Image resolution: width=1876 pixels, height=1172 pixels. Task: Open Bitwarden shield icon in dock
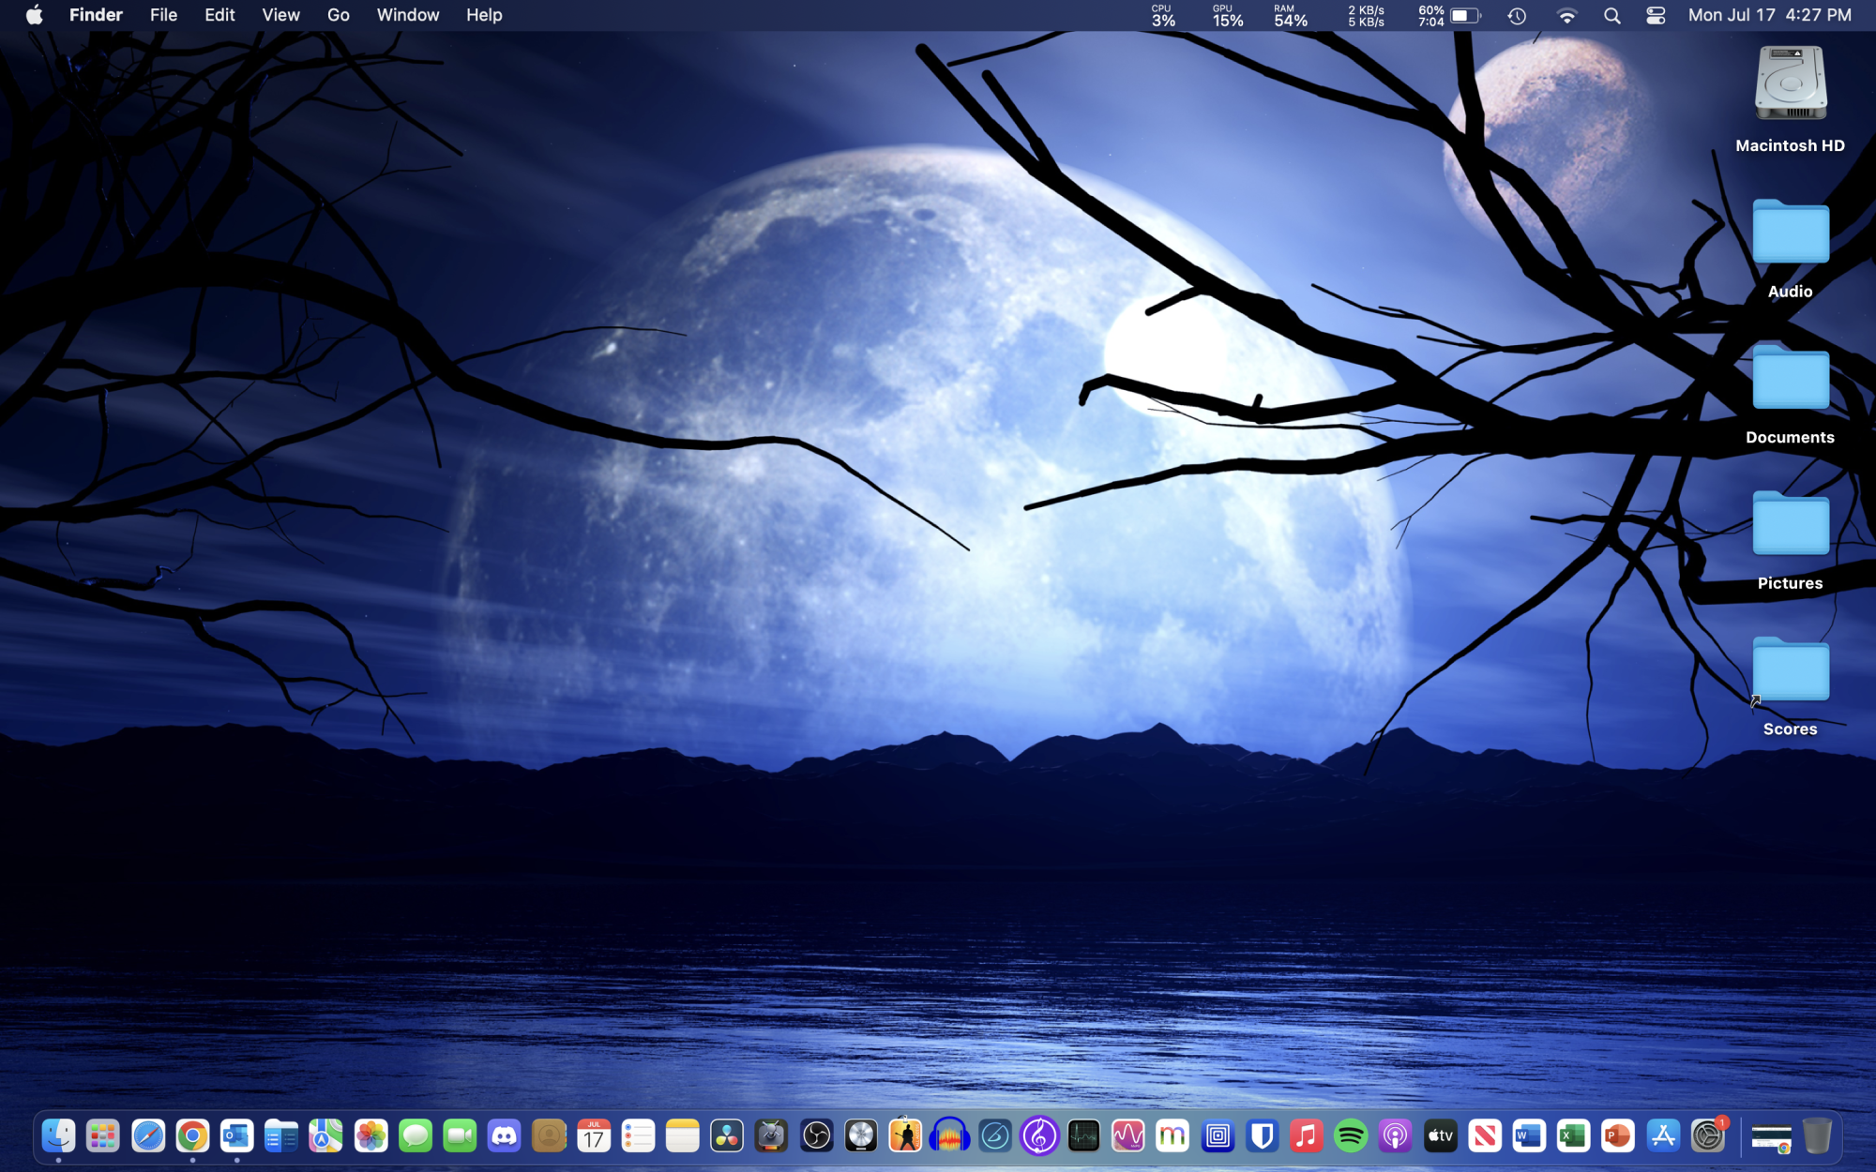point(1263,1136)
